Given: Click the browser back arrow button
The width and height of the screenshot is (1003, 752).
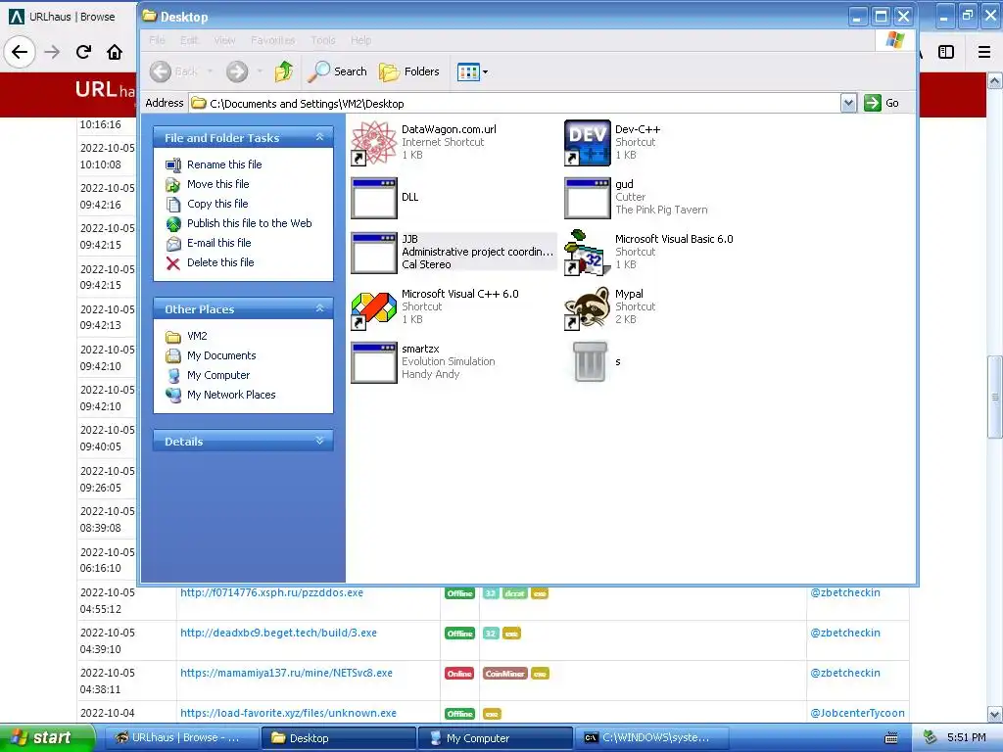Looking at the screenshot, I should (20, 52).
